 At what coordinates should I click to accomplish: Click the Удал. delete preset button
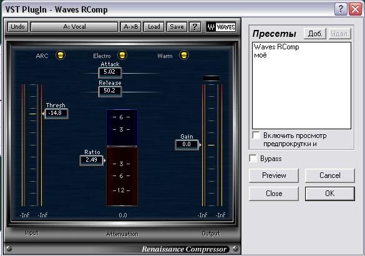[339, 34]
